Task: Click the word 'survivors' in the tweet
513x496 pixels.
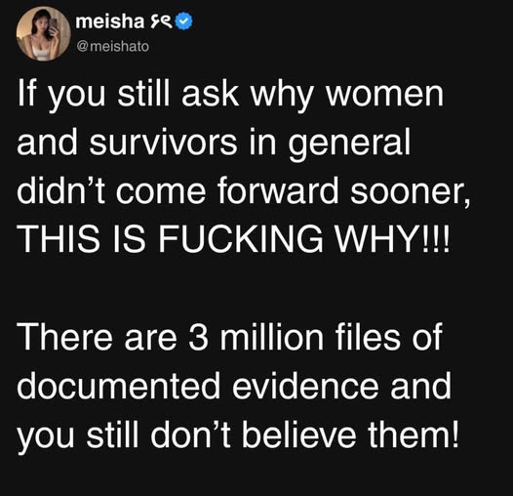Action: coord(163,143)
